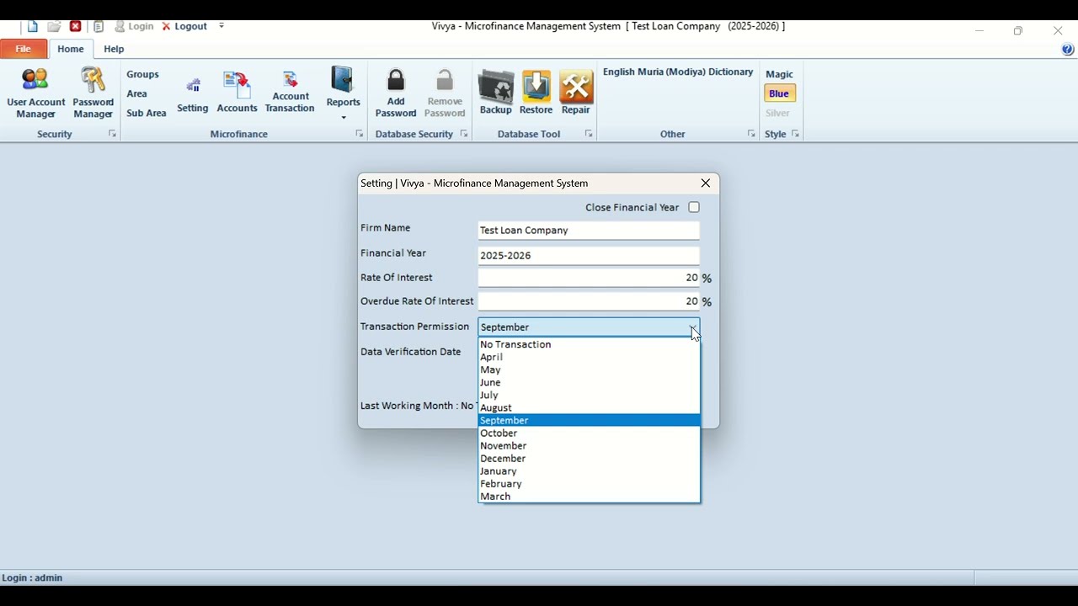Image resolution: width=1078 pixels, height=606 pixels.
Task: Toggle the Close Financial Year checkbox
Action: (x=694, y=207)
